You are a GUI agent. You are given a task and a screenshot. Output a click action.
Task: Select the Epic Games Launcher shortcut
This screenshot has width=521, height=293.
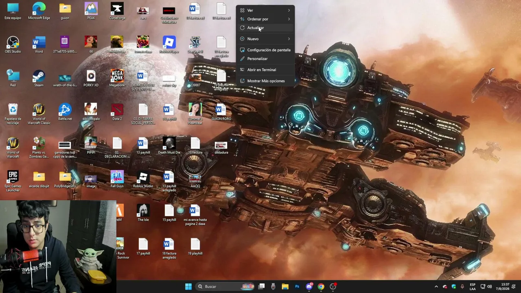click(13, 181)
